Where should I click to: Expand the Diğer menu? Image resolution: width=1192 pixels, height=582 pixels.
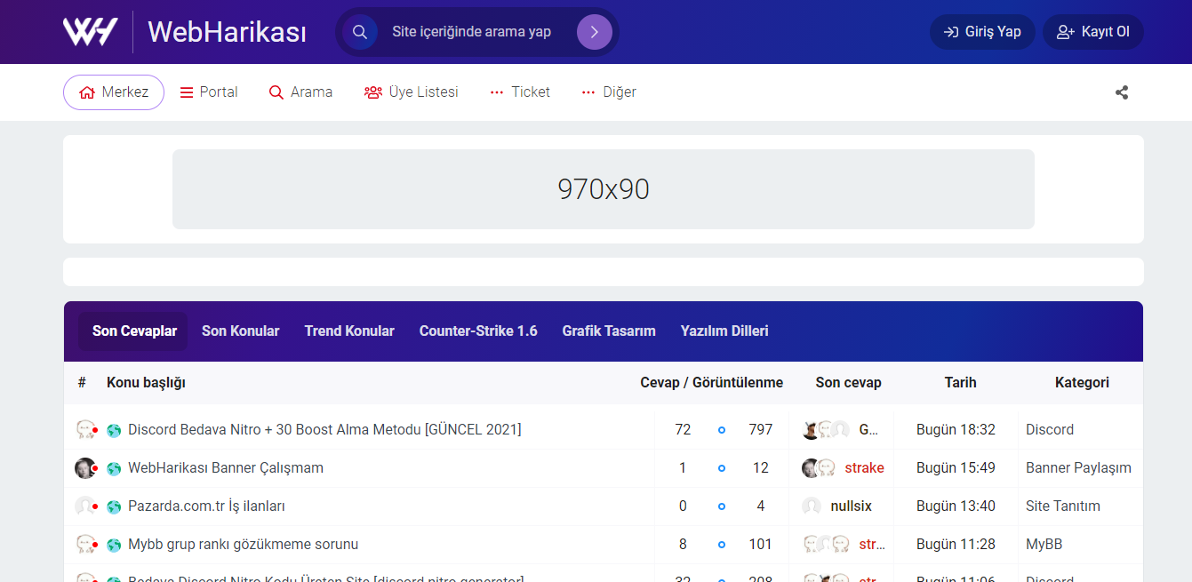pos(609,92)
